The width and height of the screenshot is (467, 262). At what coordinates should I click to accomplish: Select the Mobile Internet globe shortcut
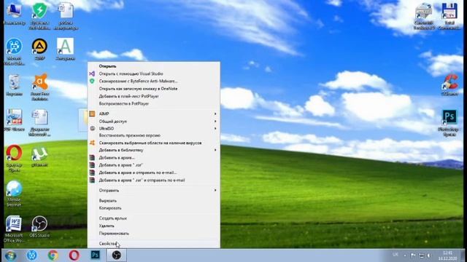click(x=14, y=194)
